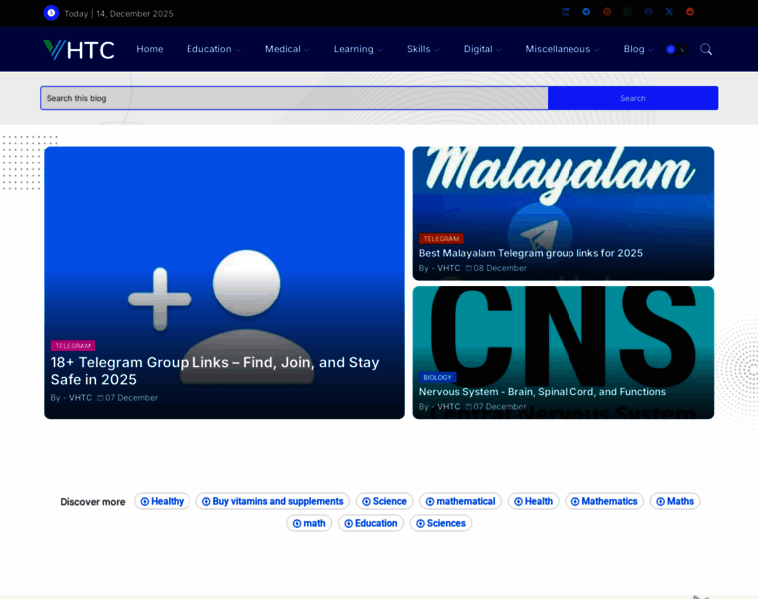Click VHTC author on the Malayalam card
Viewport: 758px width, 599px height.
pyautogui.click(x=448, y=268)
